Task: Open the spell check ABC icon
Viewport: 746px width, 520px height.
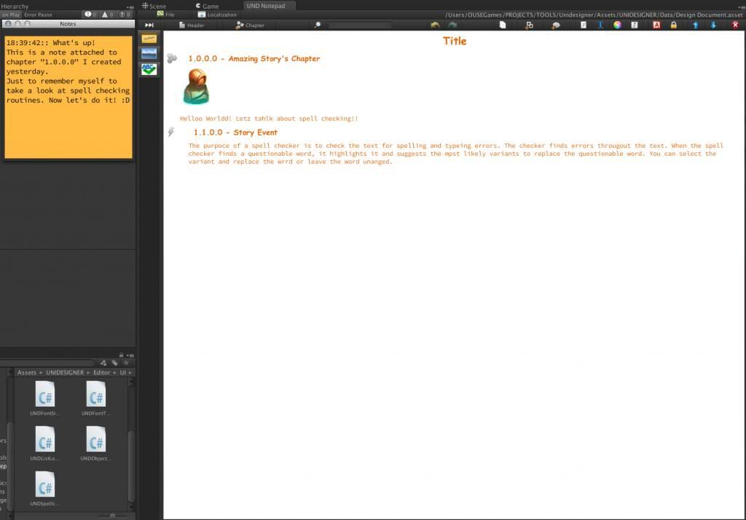Action: click(x=149, y=68)
